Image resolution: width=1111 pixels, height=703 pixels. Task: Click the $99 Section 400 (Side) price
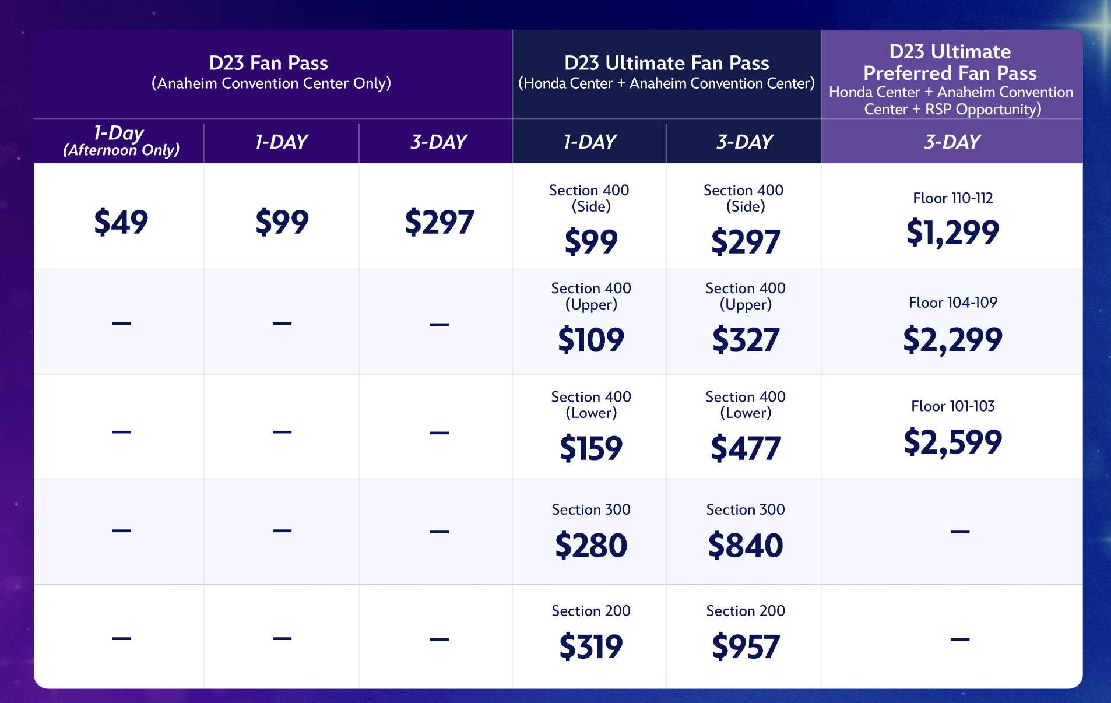point(590,241)
